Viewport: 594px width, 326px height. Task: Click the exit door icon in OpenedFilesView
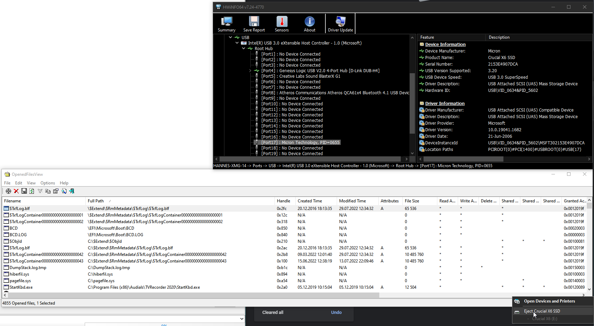(72, 191)
